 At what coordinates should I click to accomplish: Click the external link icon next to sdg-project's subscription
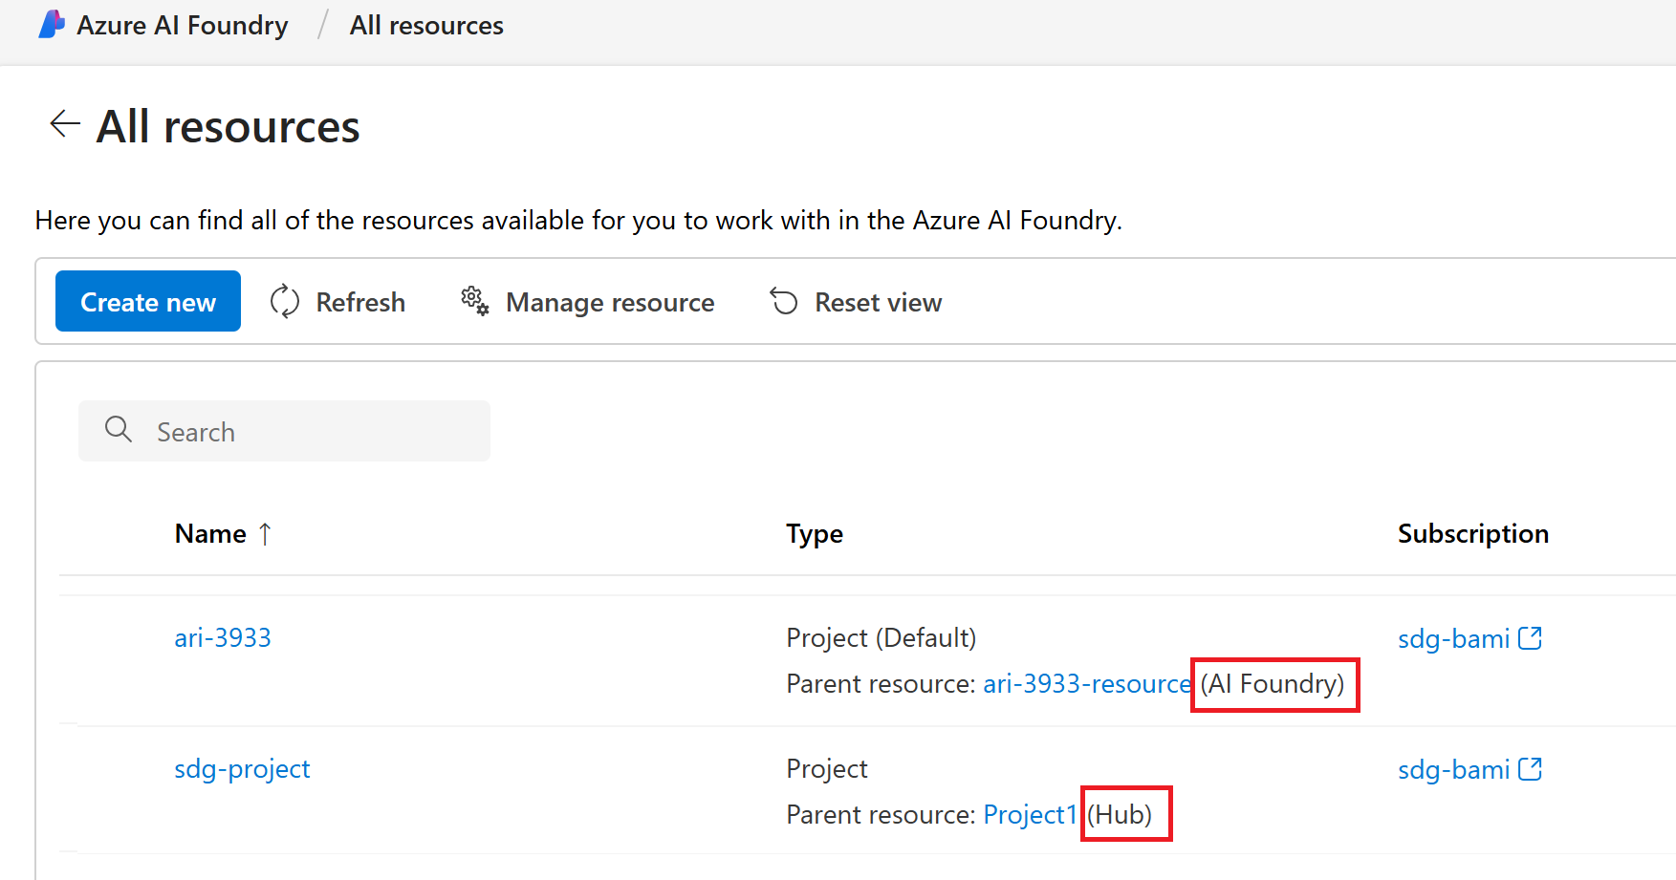(x=1532, y=768)
